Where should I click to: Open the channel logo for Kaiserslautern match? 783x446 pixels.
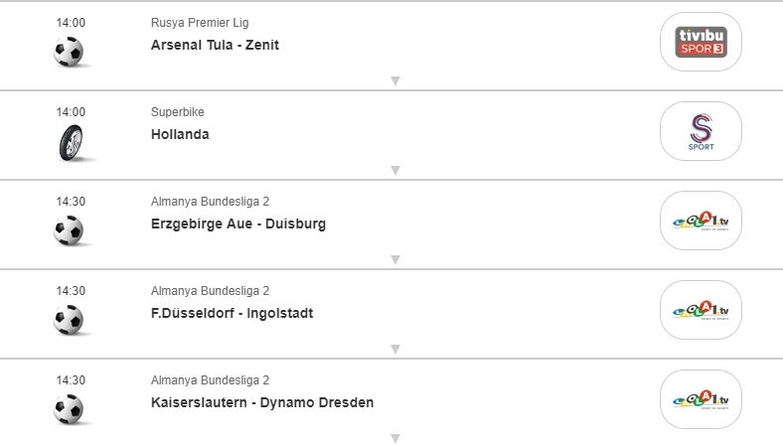(701, 399)
